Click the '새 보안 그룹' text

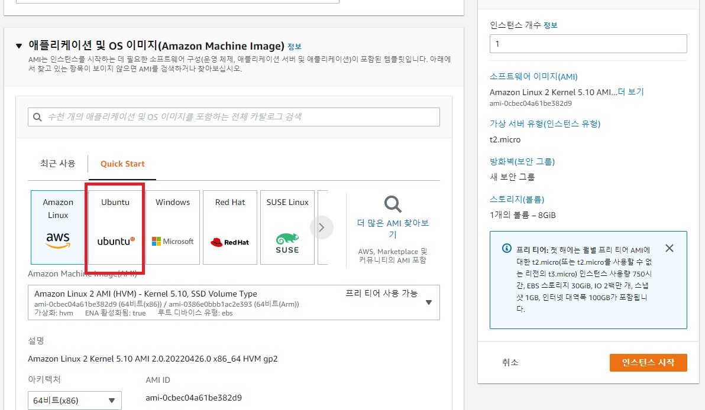point(512,177)
